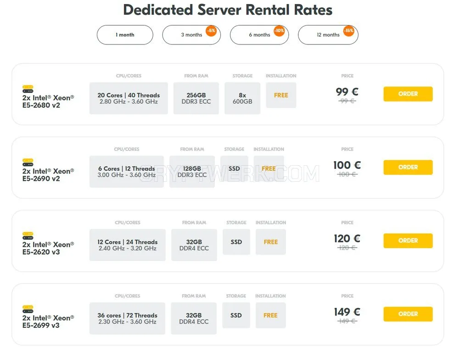Click the E5-2699 v3 server name
This screenshot has height=347, width=459.
(48, 322)
